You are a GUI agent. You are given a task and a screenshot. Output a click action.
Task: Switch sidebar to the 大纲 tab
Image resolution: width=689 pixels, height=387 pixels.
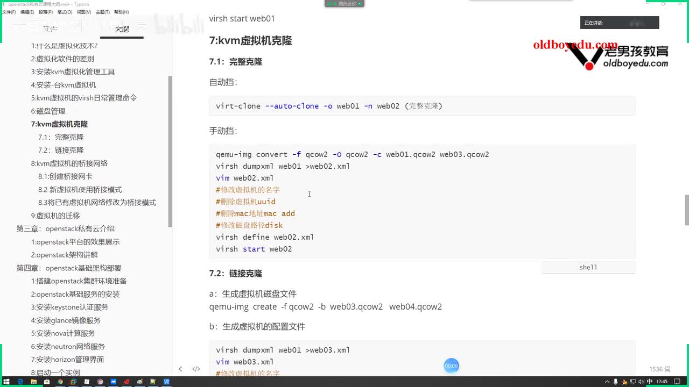coord(122,29)
